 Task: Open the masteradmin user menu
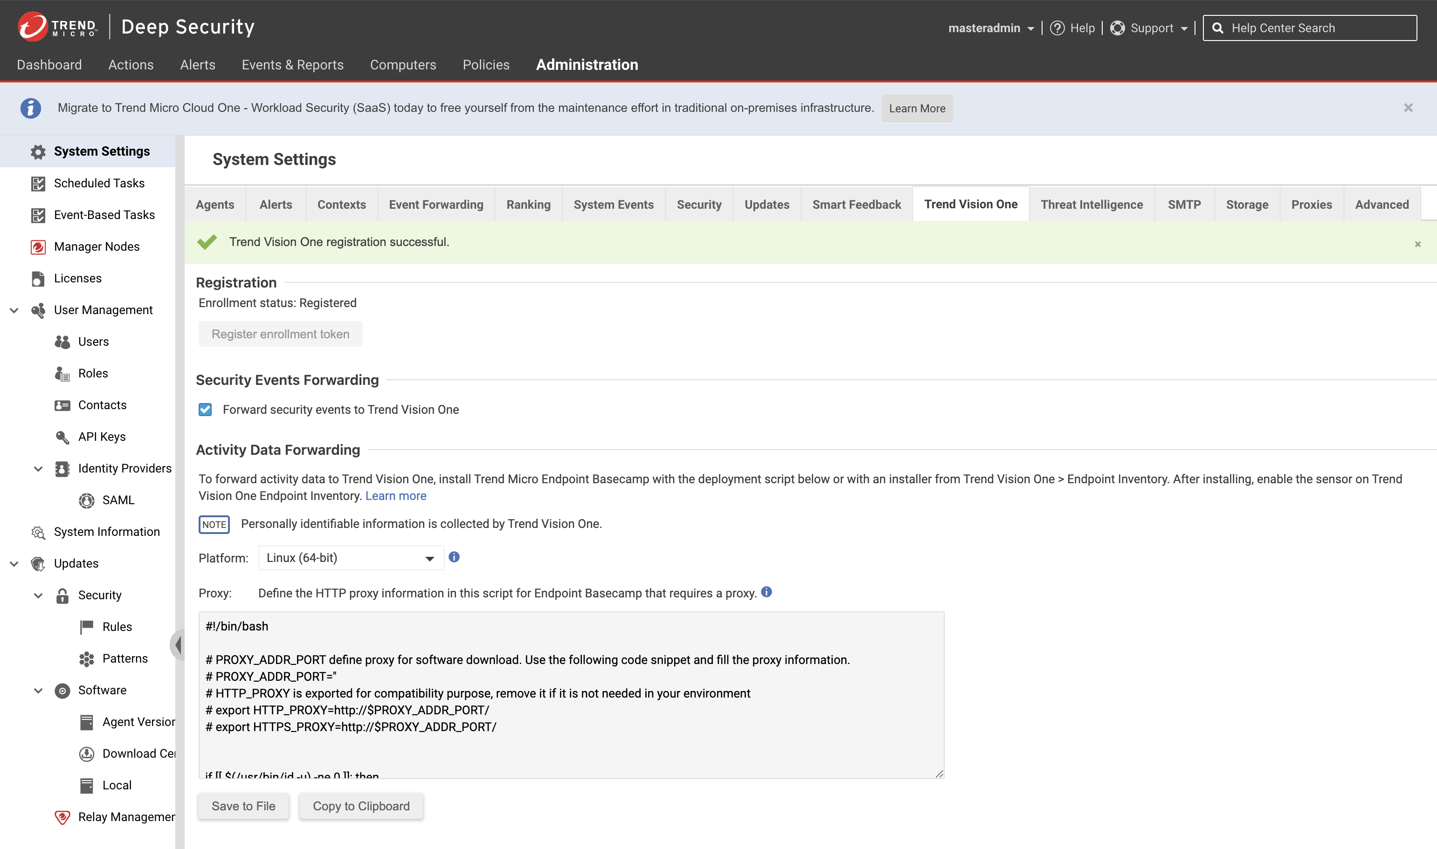click(x=991, y=28)
